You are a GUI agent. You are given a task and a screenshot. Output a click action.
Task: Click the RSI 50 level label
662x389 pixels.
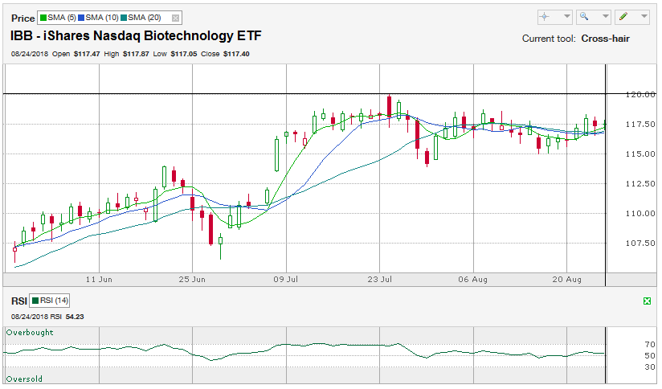point(650,355)
